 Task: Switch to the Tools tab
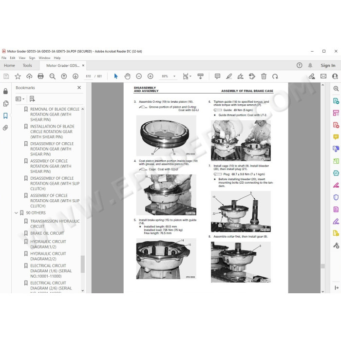27,65
